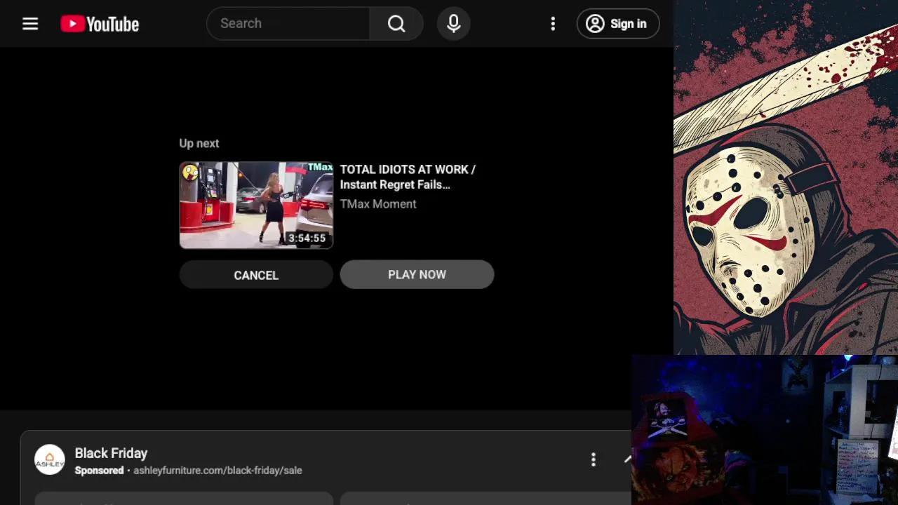The image size is (898, 505).
Task: Cancel the autoplay of next video
Action: click(256, 275)
